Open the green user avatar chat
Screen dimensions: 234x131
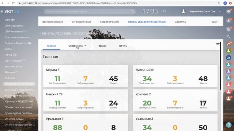(229, 51)
